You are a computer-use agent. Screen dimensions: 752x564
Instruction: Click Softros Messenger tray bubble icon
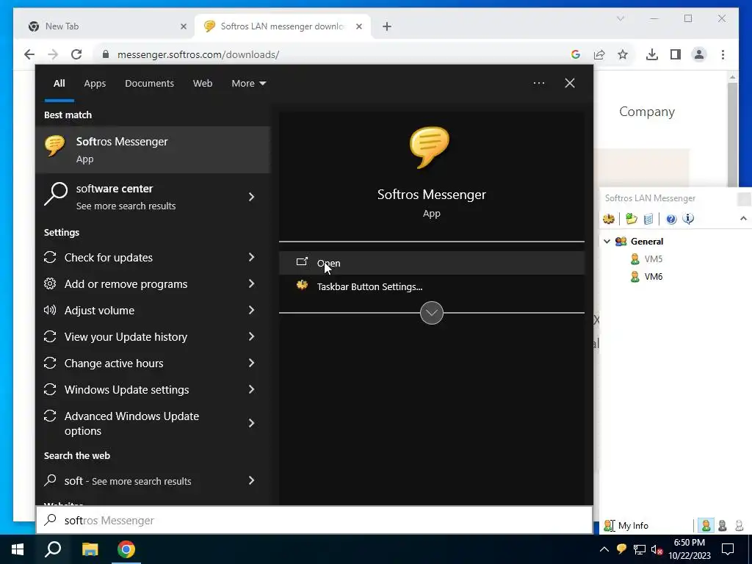tap(621, 549)
